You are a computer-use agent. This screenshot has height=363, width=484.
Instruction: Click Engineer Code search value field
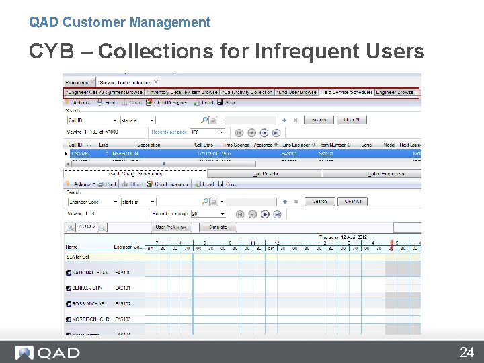(x=179, y=202)
